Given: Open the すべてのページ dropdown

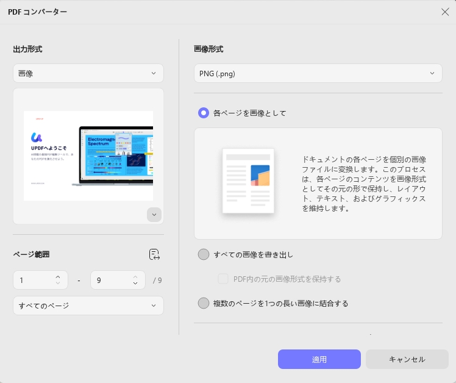Looking at the screenshot, I should point(88,306).
